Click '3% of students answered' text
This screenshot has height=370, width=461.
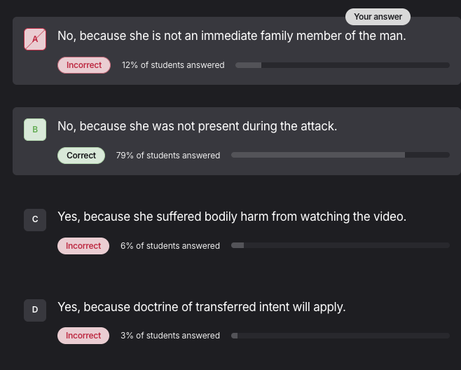170,336
